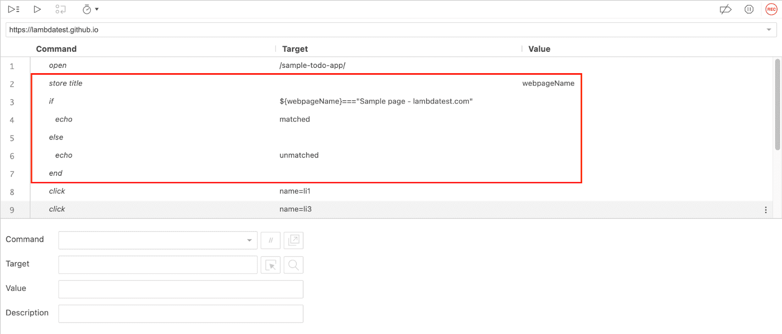Toggle pause on exceptions

(749, 9)
